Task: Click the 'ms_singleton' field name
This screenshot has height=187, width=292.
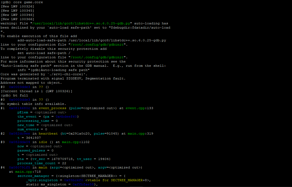Action: pyautogui.click(x=54, y=185)
